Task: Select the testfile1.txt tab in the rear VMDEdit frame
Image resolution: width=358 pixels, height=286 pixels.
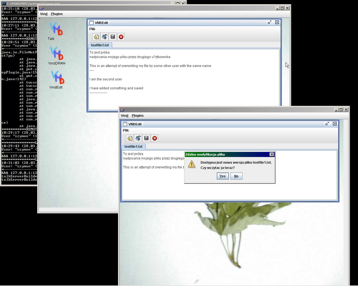Action: point(100,45)
